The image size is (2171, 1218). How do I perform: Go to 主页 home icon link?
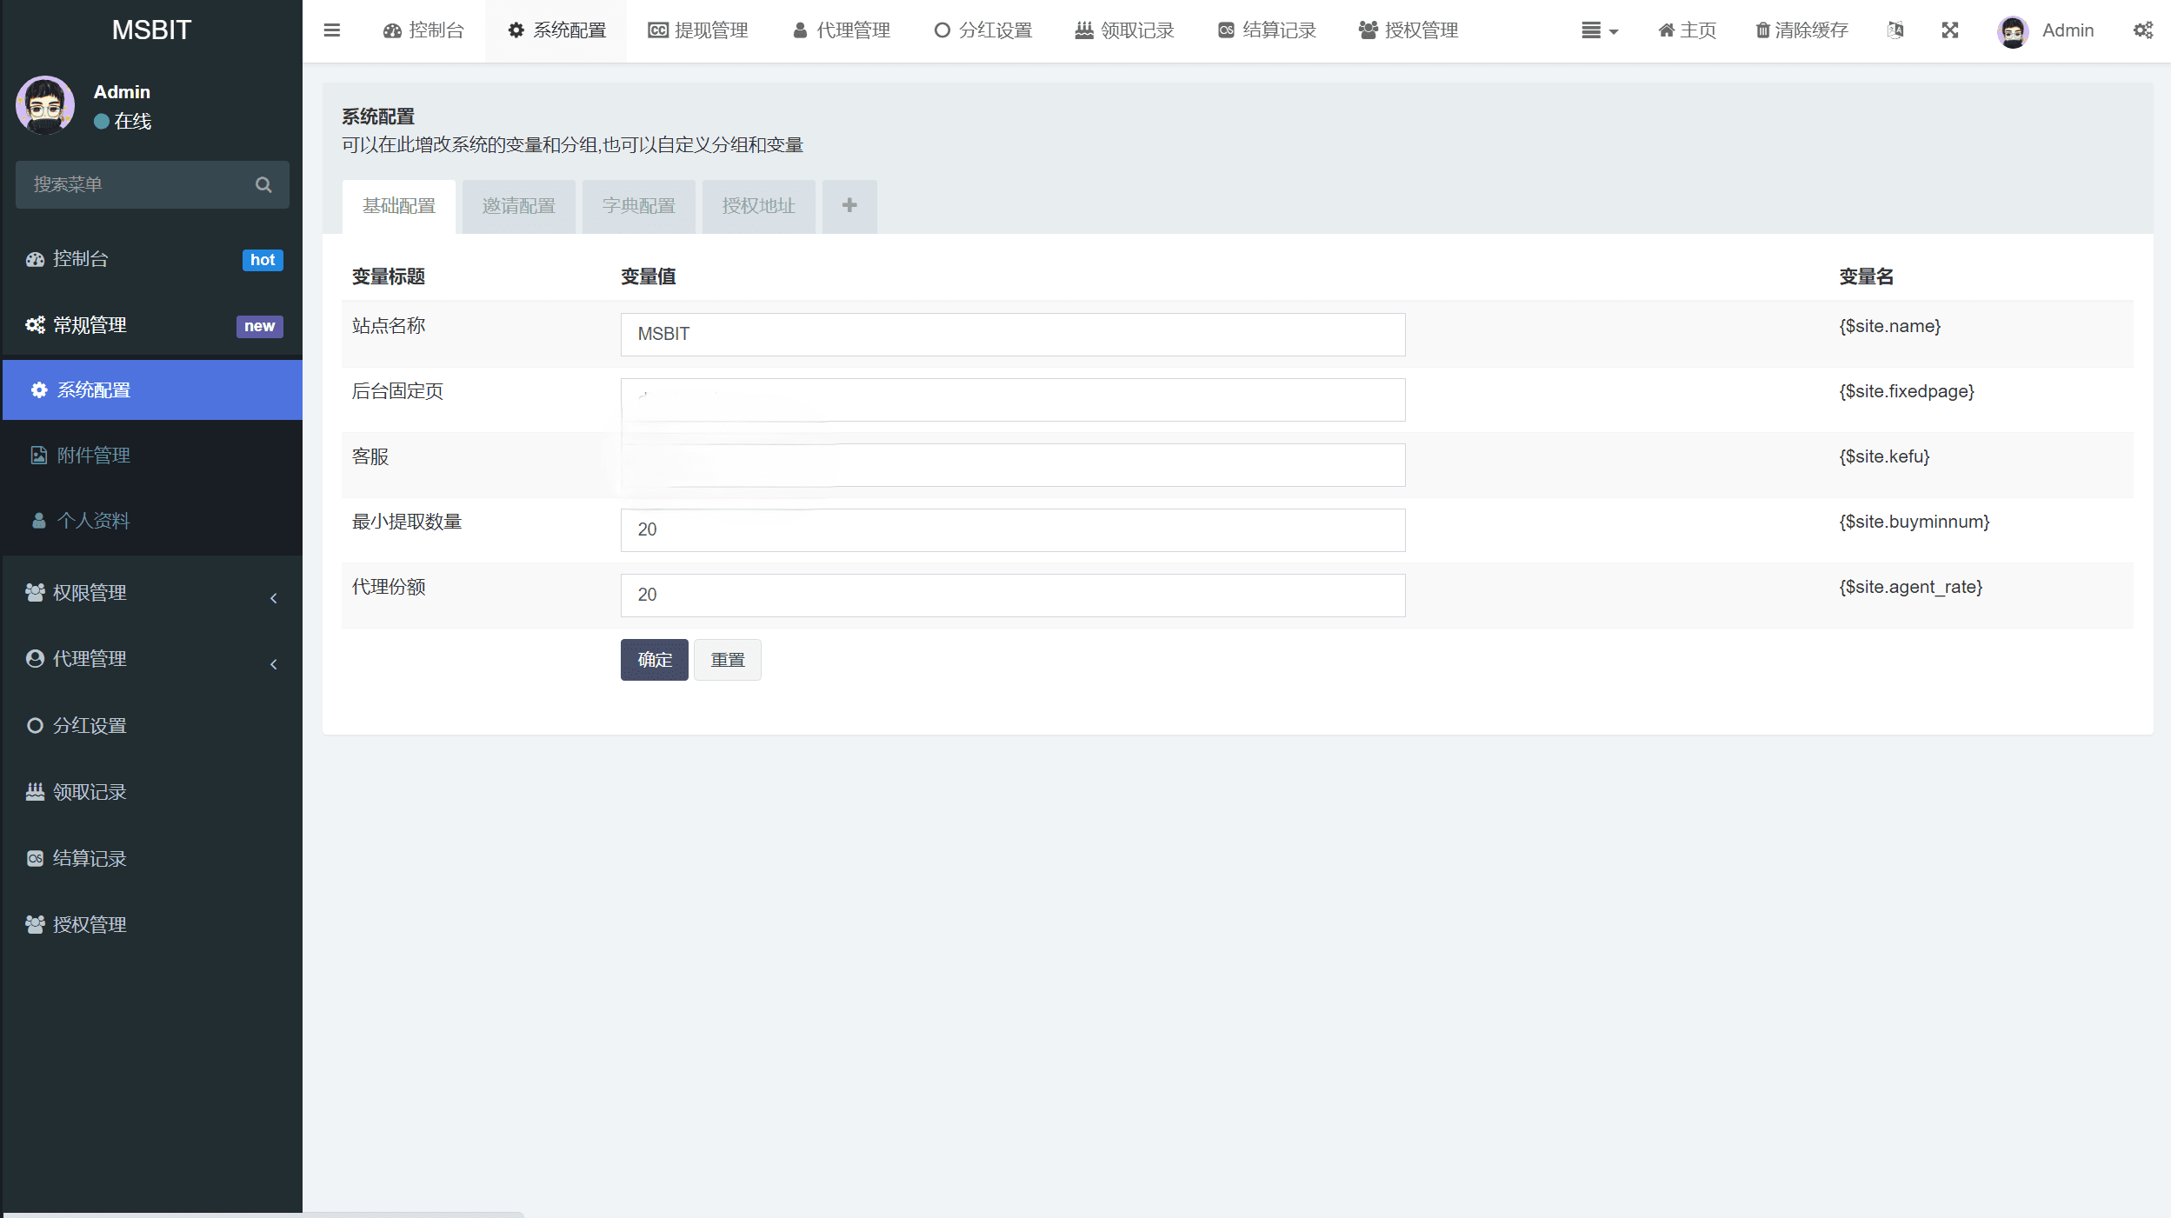tap(1687, 30)
